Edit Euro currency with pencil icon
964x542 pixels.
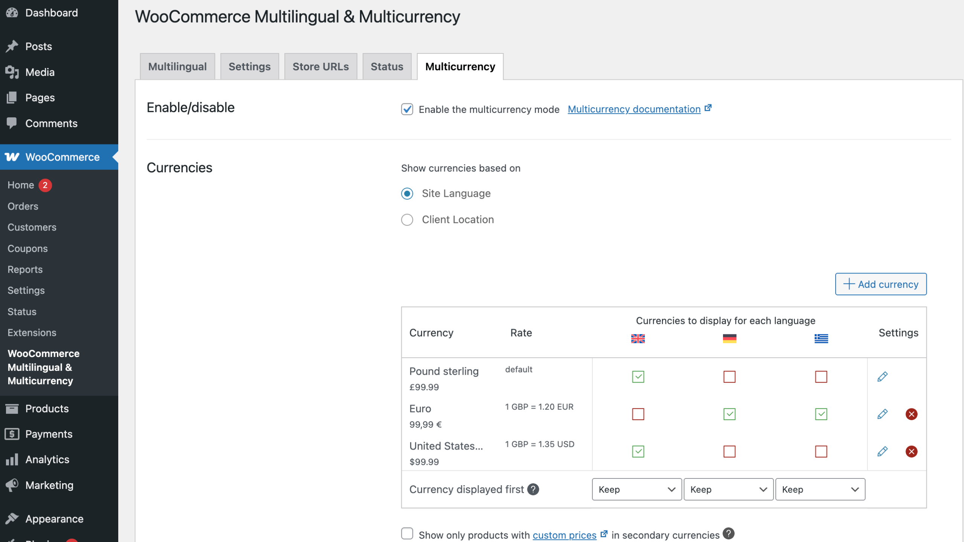(x=882, y=414)
